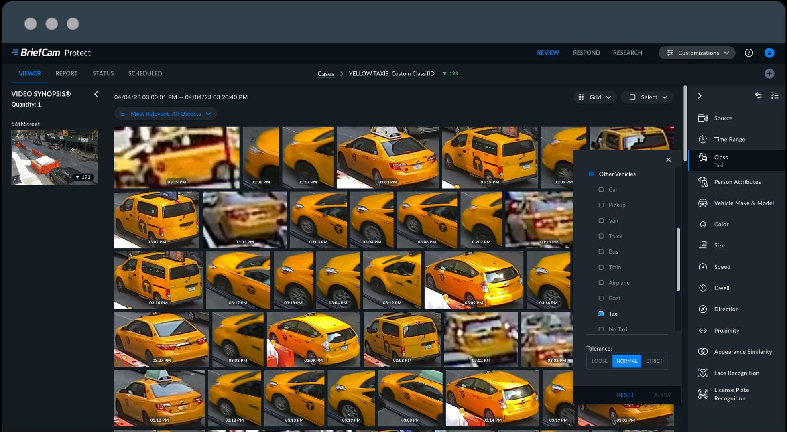Expand the Customizations dropdown
The width and height of the screenshot is (787, 432).
point(697,53)
